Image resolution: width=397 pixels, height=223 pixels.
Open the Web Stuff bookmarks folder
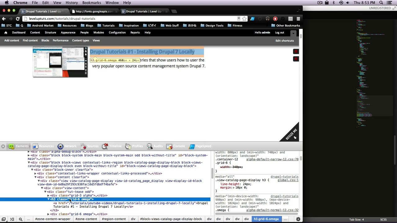(169, 25)
